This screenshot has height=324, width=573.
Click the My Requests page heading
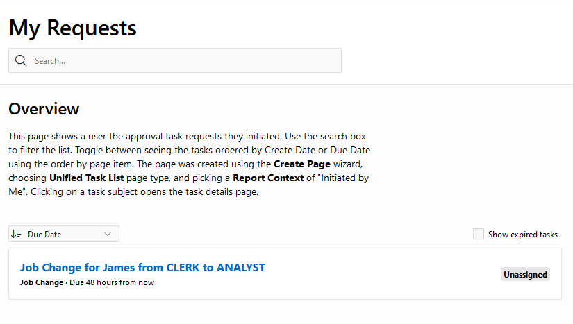point(72,28)
